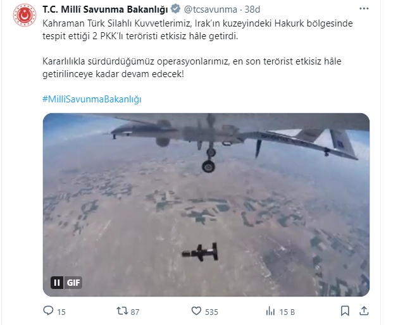Open the @tcsavunma handle link
The width and height of the screenshot is (398, 325).
tap(211, 9)
